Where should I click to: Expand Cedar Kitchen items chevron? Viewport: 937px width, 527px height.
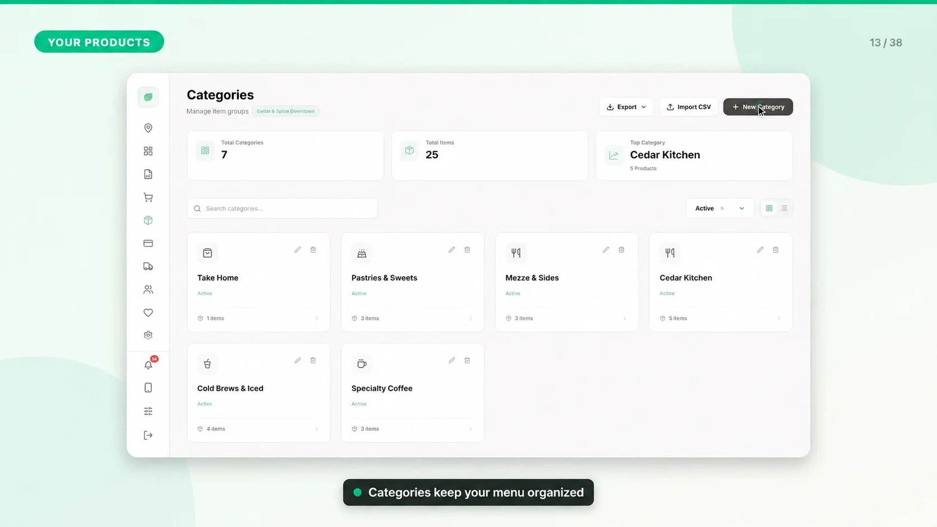779,318
